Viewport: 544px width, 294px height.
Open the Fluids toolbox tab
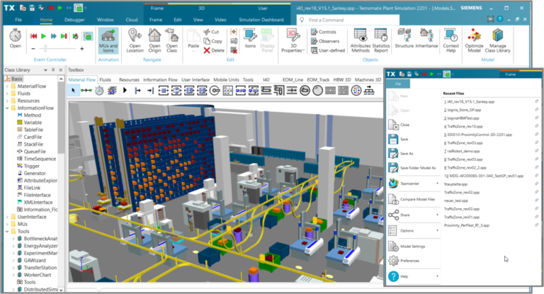(x=105, y=80)
